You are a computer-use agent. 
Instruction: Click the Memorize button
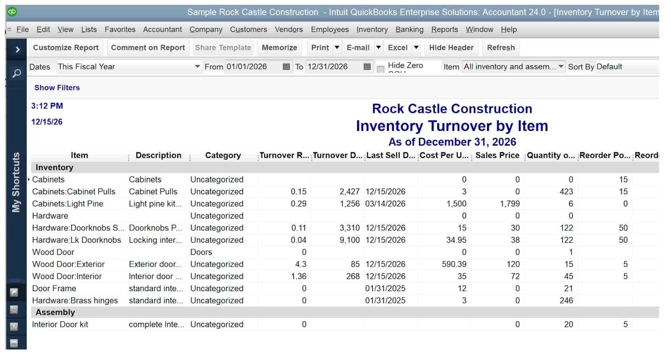[279, 47]
